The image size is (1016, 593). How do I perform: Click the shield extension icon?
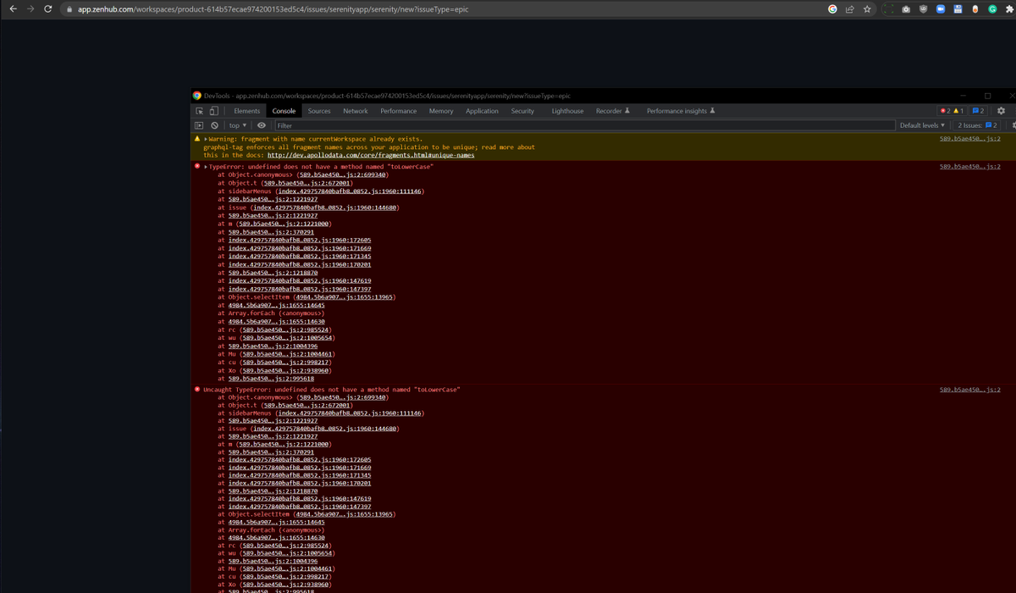[924, 8]
